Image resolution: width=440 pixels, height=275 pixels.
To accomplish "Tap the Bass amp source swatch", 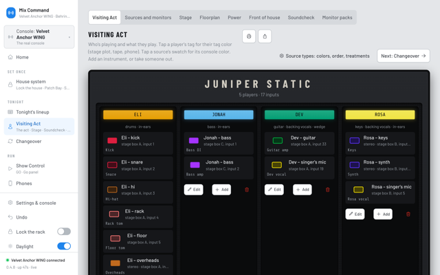I will pyautogui.click(x=195, y=165).
